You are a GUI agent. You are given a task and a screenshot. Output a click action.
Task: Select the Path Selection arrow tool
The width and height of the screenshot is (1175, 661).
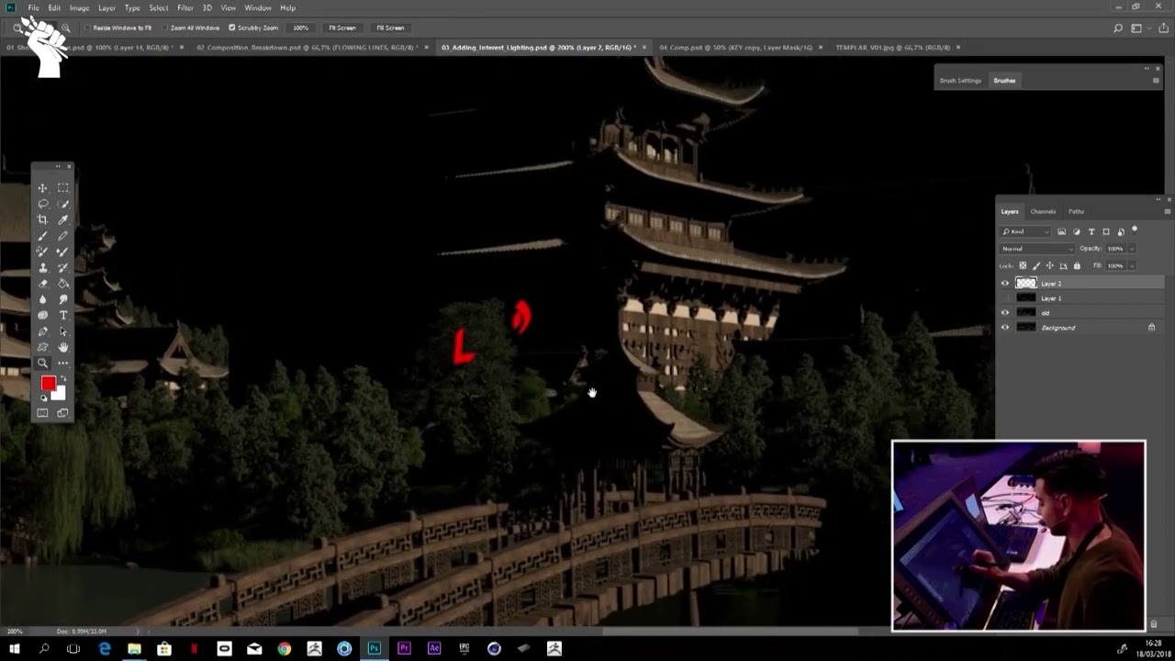click(x=62, y=330)
